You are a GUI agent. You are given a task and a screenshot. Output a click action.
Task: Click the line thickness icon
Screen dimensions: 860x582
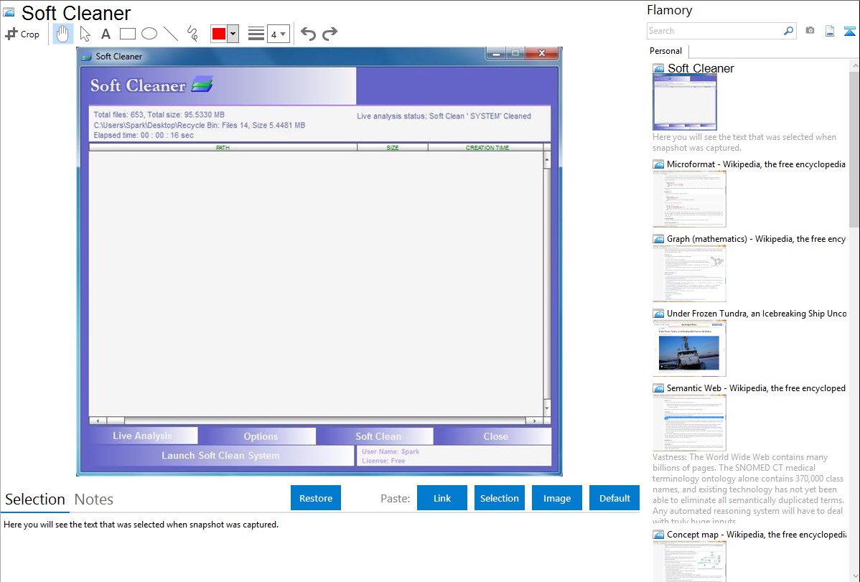point(256,34)
